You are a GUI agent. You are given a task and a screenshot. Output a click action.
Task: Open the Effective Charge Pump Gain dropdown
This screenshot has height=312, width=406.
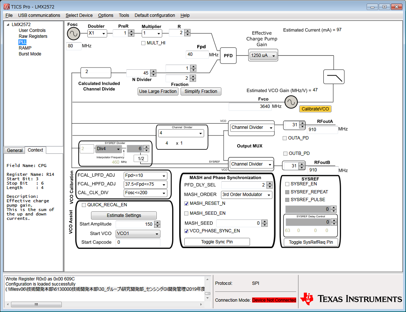coord(263,55)
